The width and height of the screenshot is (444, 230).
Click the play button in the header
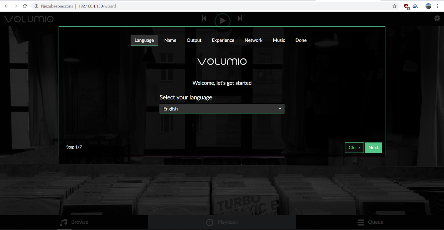pyautogui.click(x=223, y=21)
